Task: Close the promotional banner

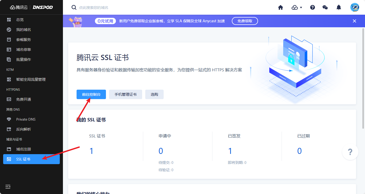Action: [355, 21]
